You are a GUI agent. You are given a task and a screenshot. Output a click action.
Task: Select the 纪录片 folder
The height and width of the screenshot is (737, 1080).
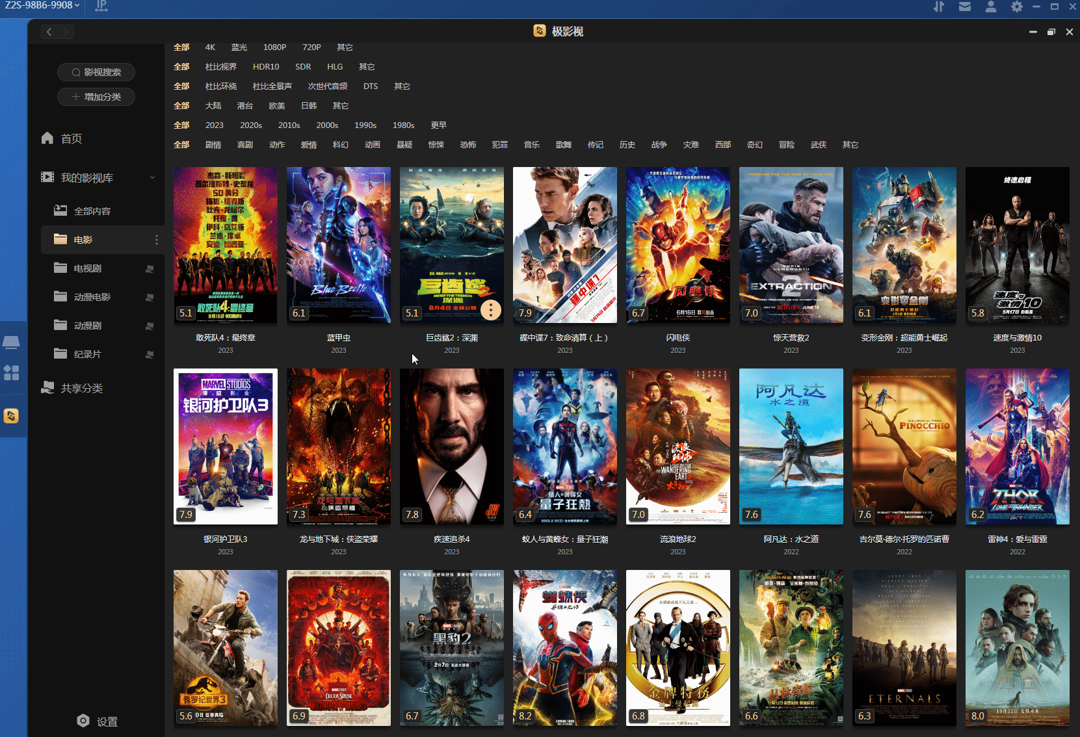click(x=78, y=354)
